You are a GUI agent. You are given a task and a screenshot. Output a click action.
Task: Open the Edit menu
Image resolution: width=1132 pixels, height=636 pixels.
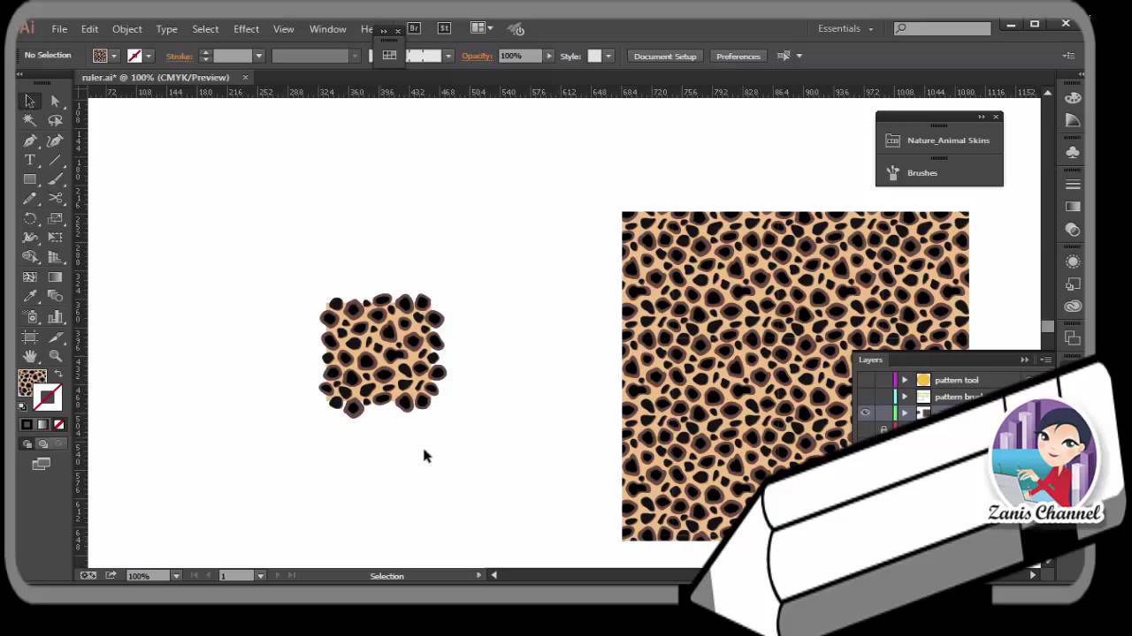[x=89, y=29]
